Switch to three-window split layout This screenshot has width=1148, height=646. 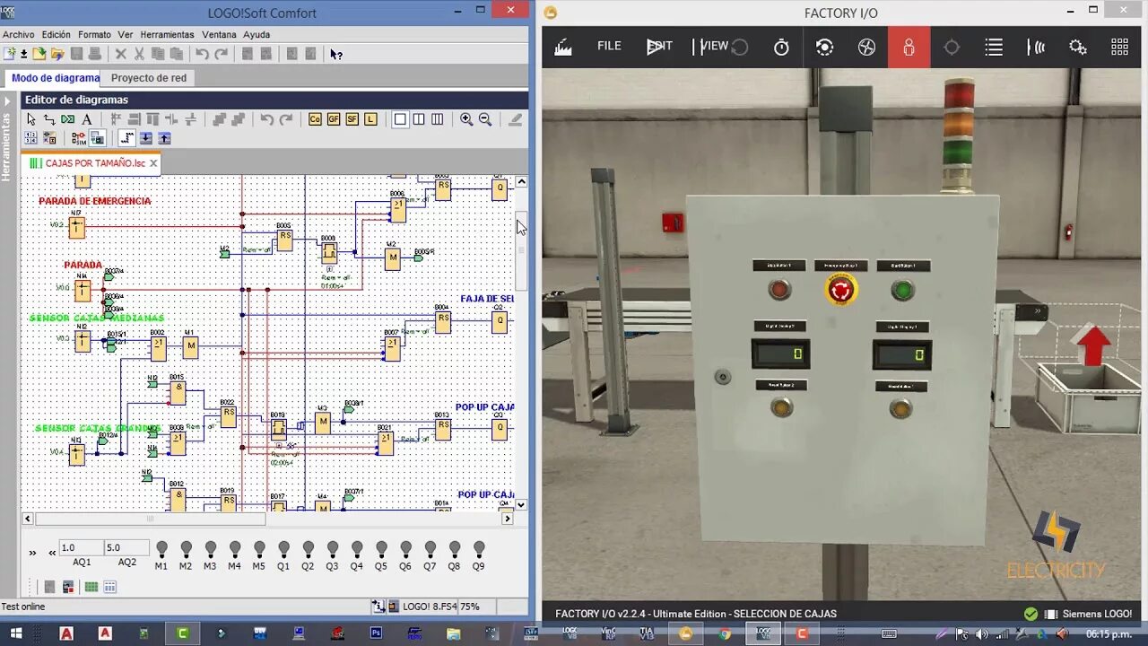click(437, 119)
